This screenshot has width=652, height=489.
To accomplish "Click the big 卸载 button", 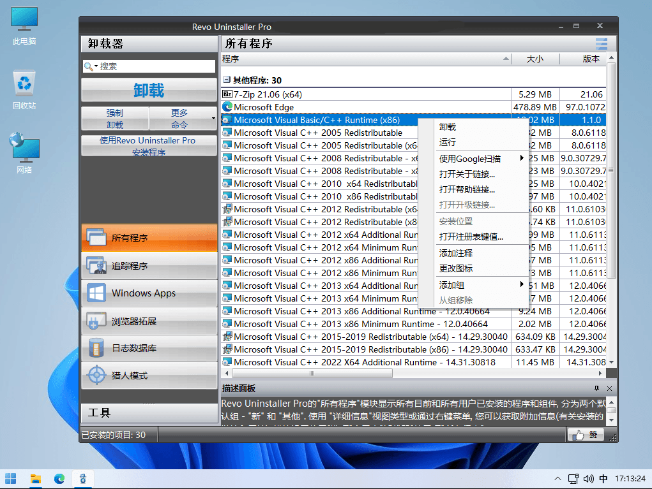I will (149, 90).
